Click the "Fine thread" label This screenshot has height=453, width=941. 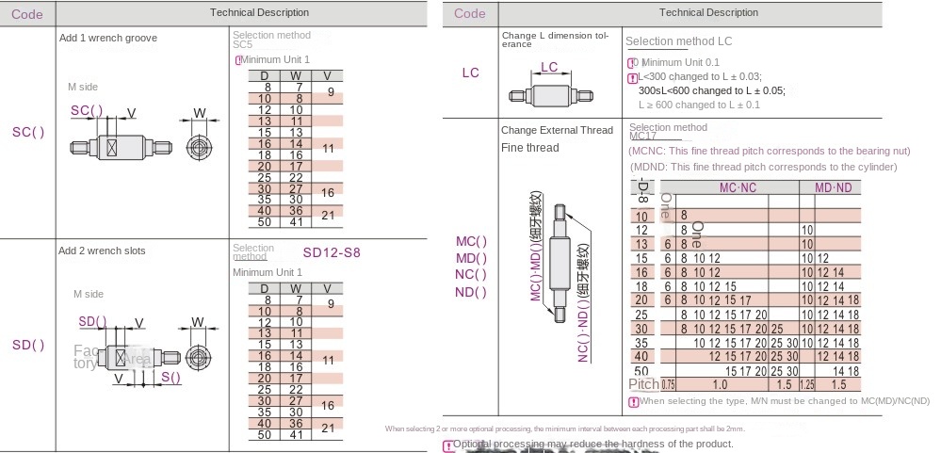point(530,148)
